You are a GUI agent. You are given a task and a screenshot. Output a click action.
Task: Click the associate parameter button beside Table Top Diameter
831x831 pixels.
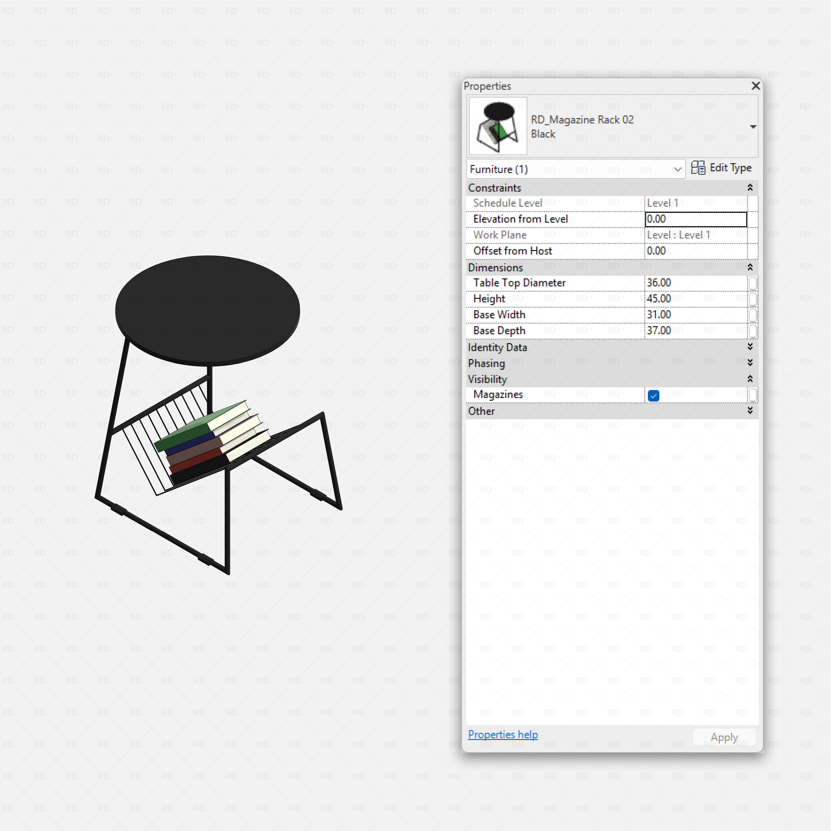pos(753,283)
